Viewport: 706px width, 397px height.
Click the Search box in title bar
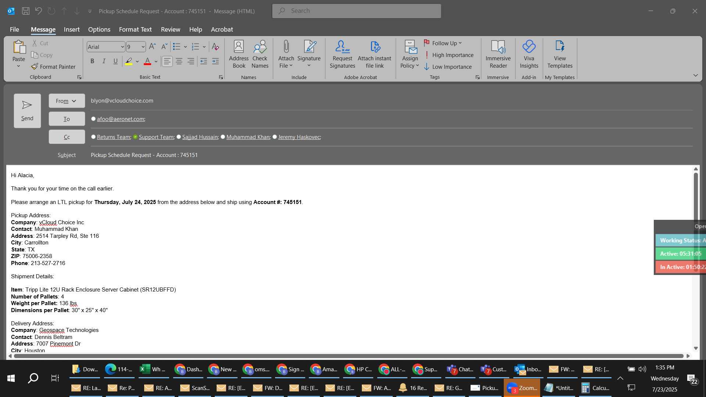click(x=357, y=11)
